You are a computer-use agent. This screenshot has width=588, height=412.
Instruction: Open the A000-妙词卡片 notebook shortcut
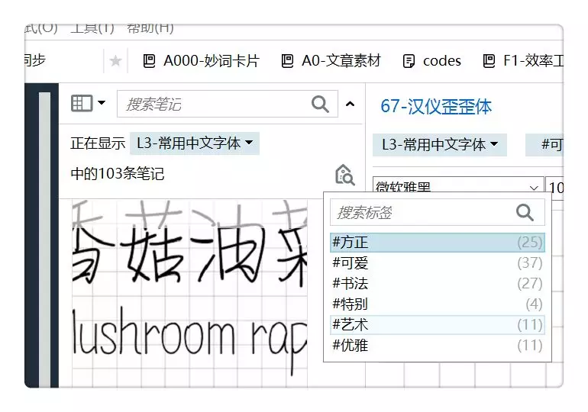(202, 61)
